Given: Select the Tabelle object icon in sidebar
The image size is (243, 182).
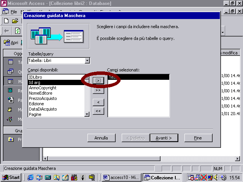Looking at the screenshot, I should pyautogui.click(x=11, y=62).
